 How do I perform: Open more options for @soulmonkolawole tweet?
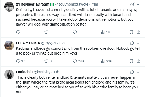click(x=139, y=4)
